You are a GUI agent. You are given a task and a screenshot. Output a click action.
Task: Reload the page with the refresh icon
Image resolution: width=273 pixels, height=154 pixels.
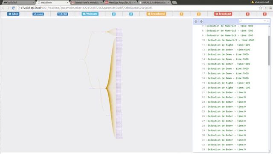(13, 8)
